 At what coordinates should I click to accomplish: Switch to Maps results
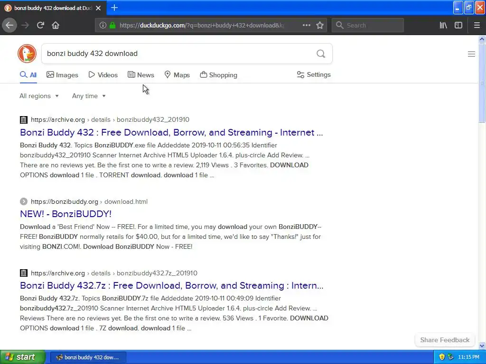click(x=177, y=75)
